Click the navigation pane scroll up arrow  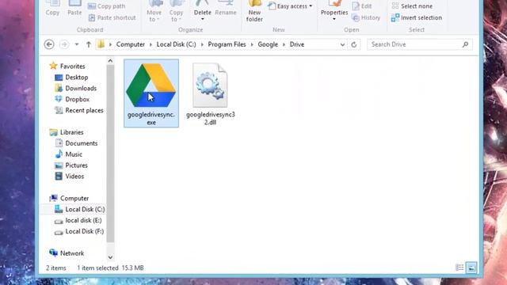click(110, 61)
